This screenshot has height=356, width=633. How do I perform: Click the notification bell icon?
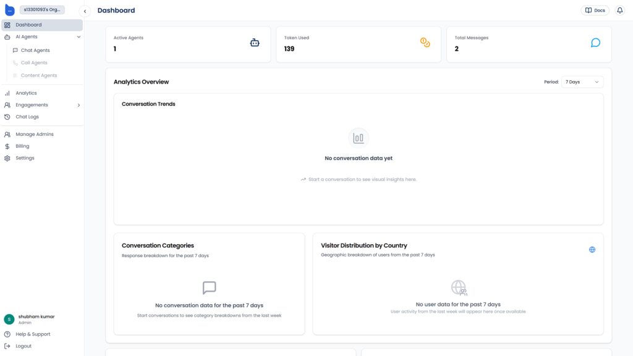(x=620, y=11)
